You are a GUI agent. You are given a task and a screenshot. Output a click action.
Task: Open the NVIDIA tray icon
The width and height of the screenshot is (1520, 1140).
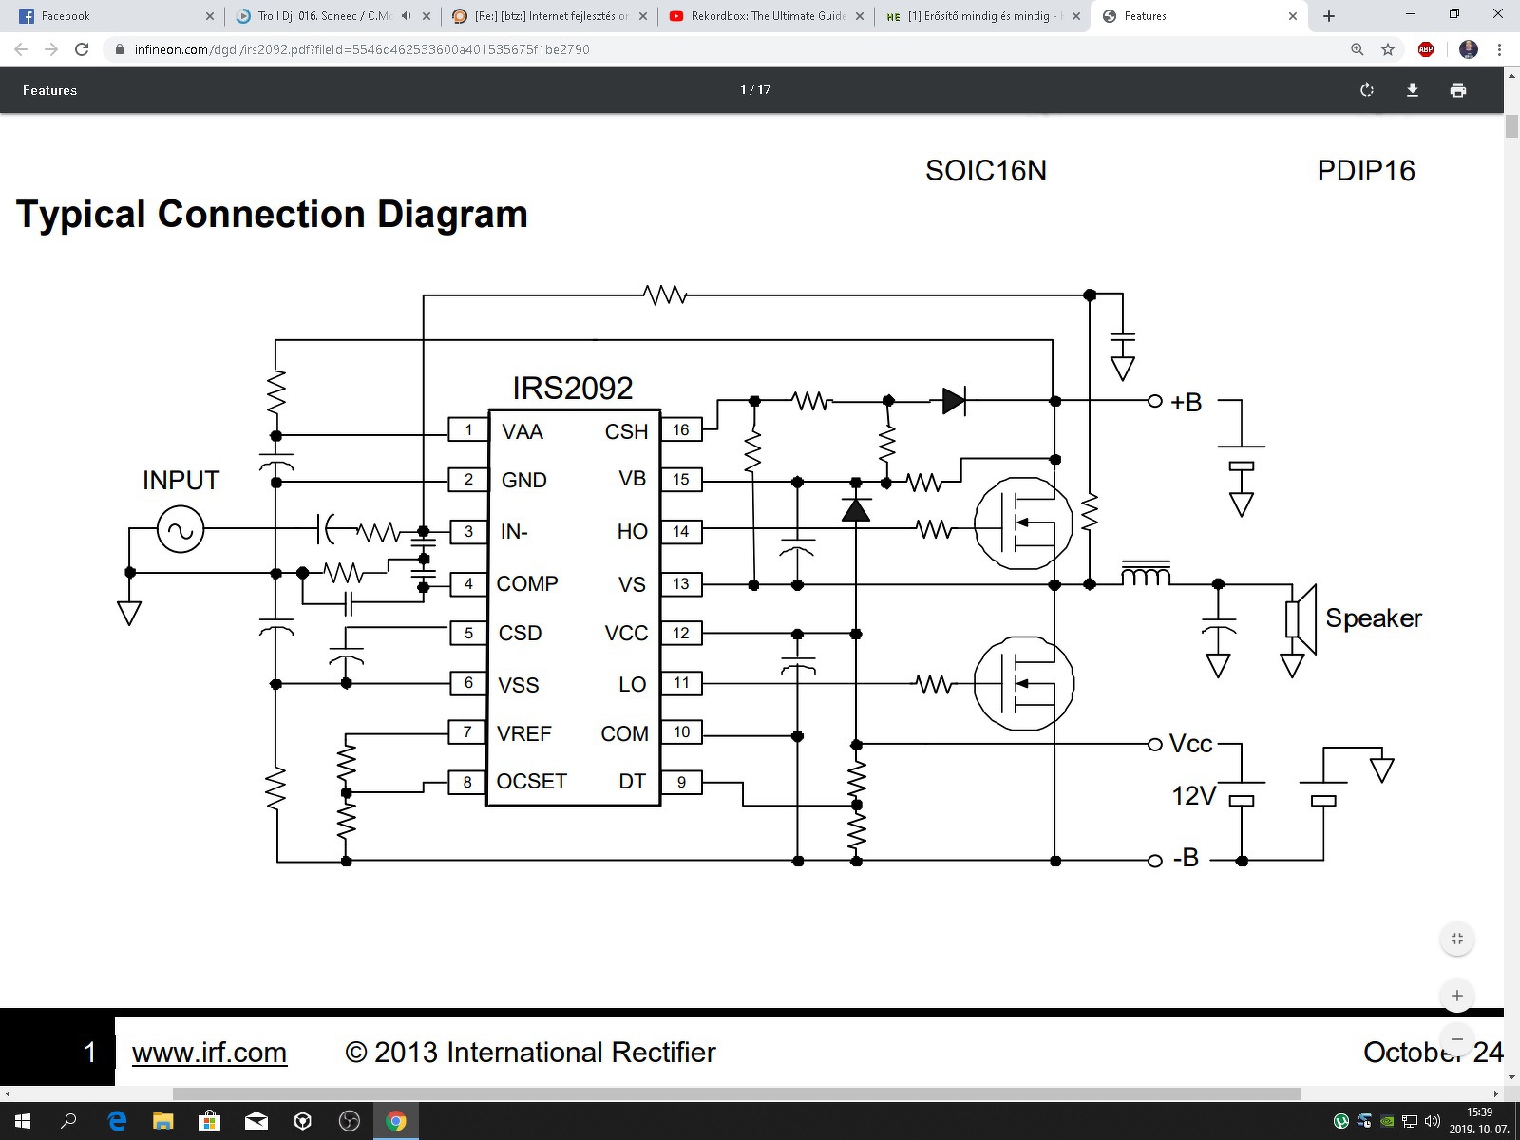click(1387, 1121)
